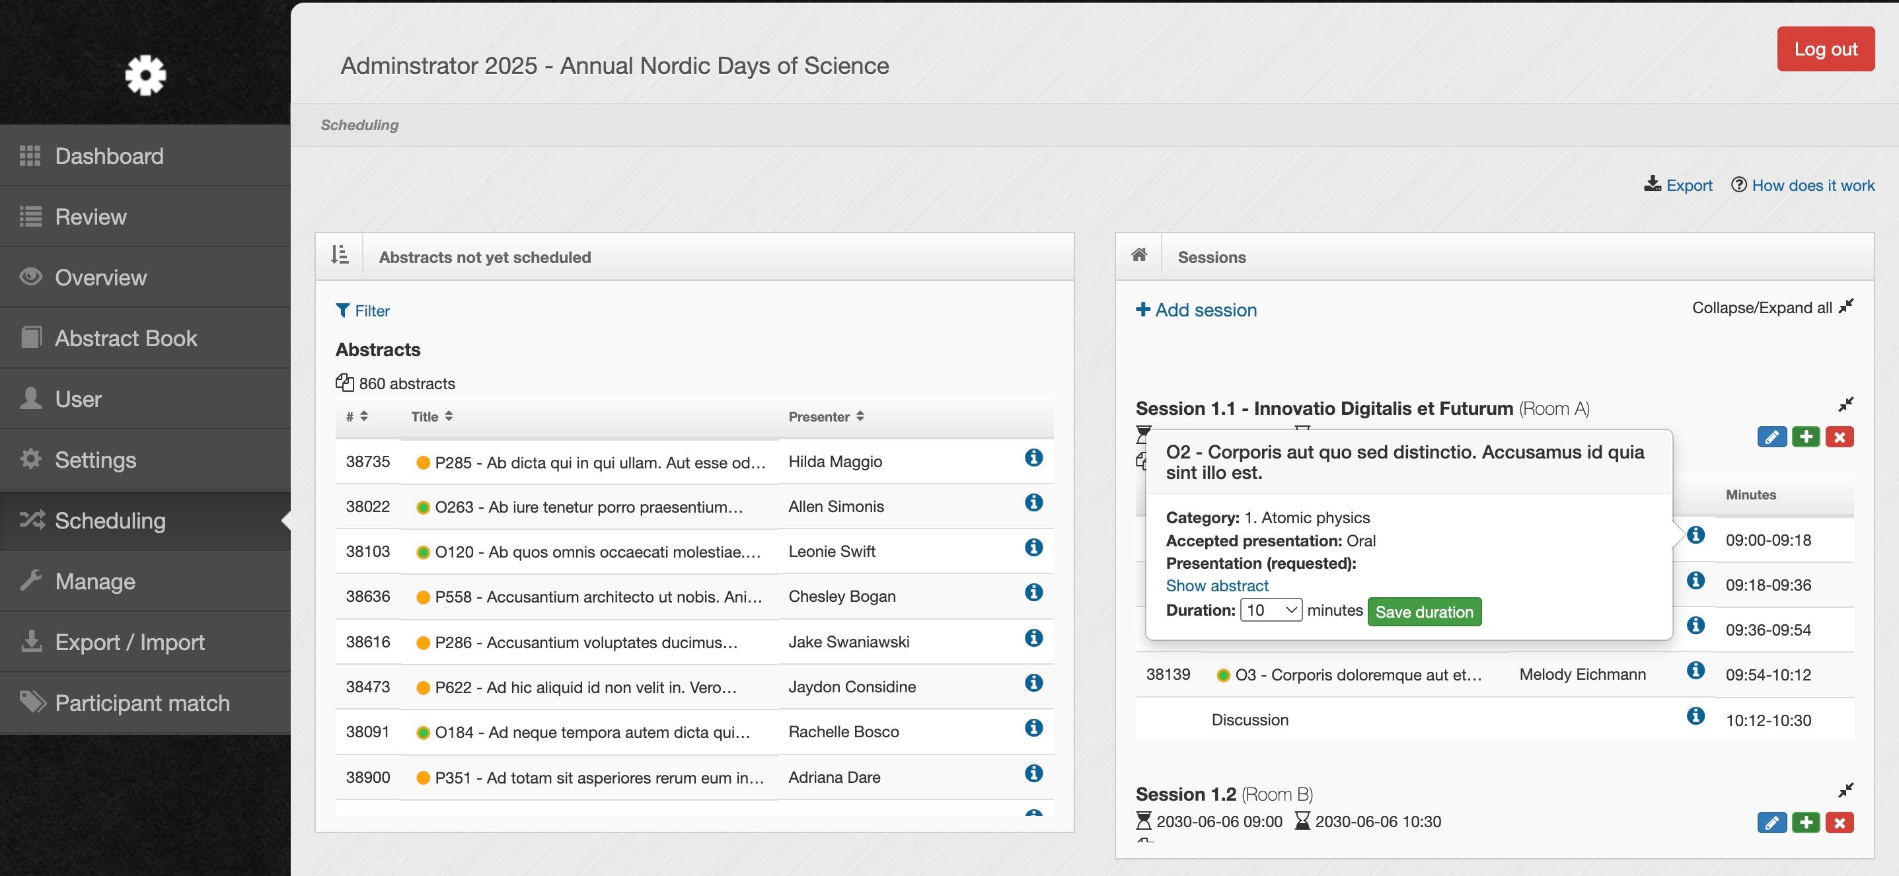Collapse Session 1.2 using its arrows icon
1899x876 pixels.
1846,791
